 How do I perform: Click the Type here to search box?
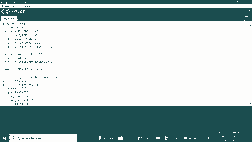(43, 138)
